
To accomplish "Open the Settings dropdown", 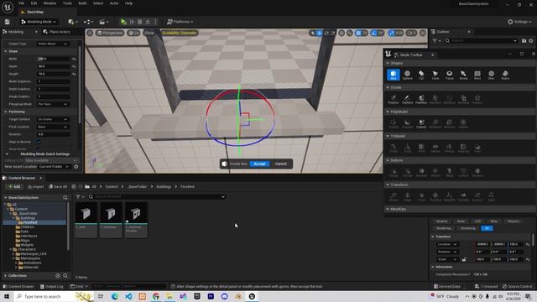I will pyautogui.click(x=519, y=22).
